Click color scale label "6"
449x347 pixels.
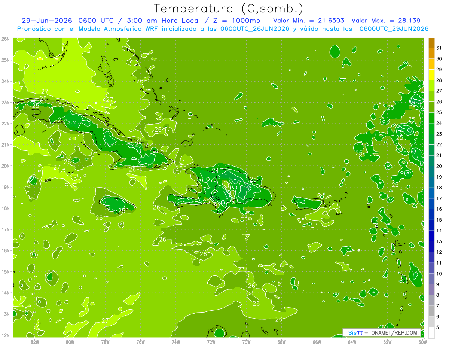tap(437, 317)
